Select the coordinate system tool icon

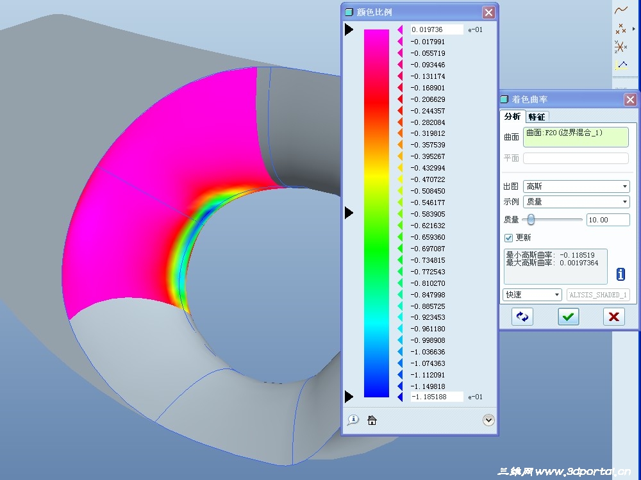[620, 47]
